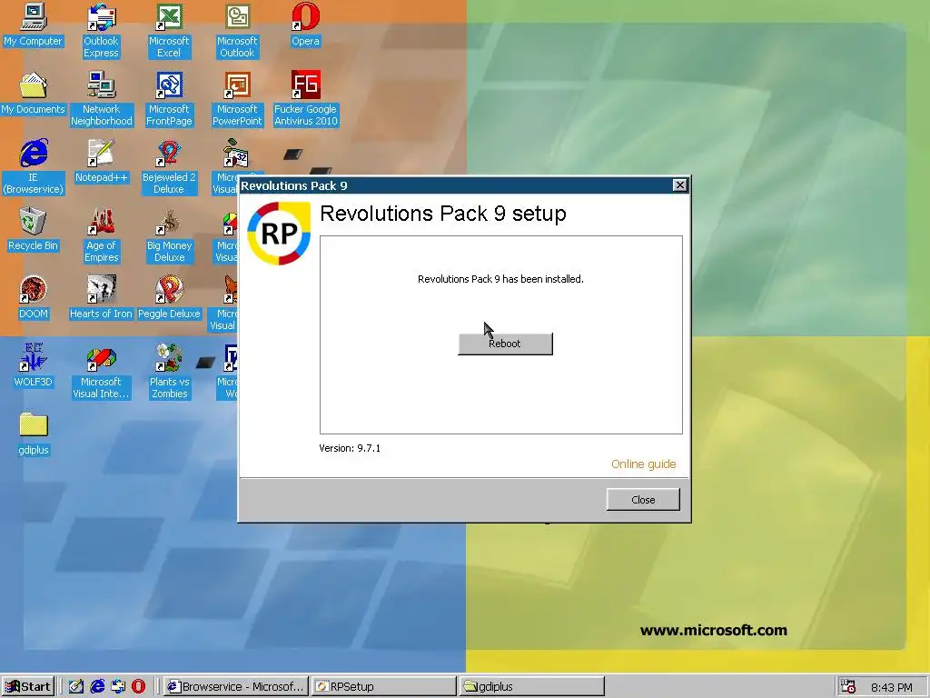Image resolution: width=930 pixels, height=698 pixels.
Task: Select the Outlook Express desktop icon
Action: (102, 31)
